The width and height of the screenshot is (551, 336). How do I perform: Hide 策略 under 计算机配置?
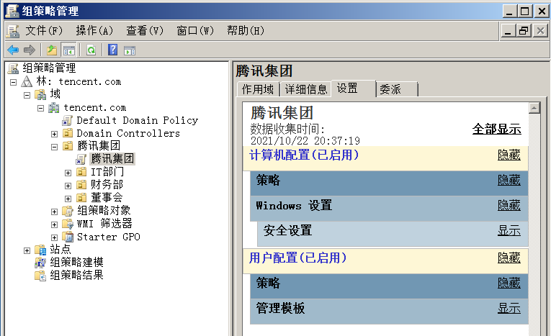coord(509,180)
